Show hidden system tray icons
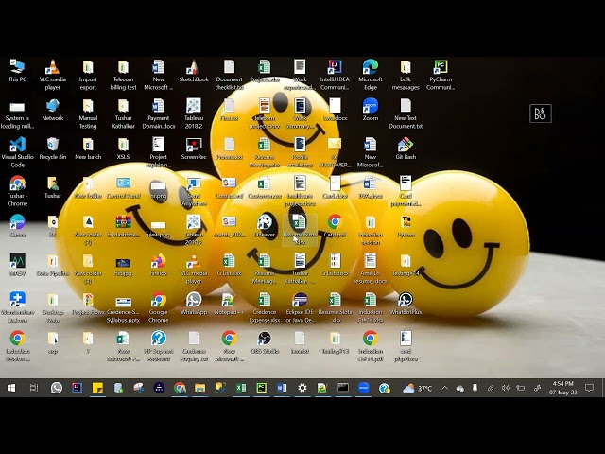605x454 pixels. (445, 388)
